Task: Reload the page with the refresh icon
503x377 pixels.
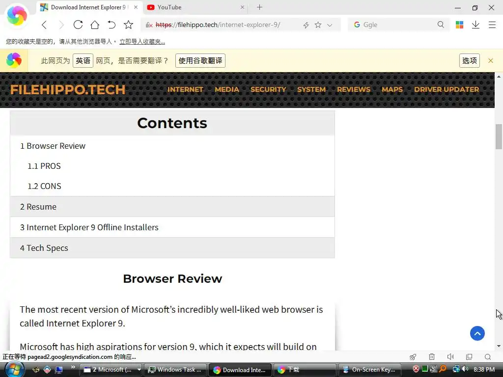Action: [x=78, y=25]
